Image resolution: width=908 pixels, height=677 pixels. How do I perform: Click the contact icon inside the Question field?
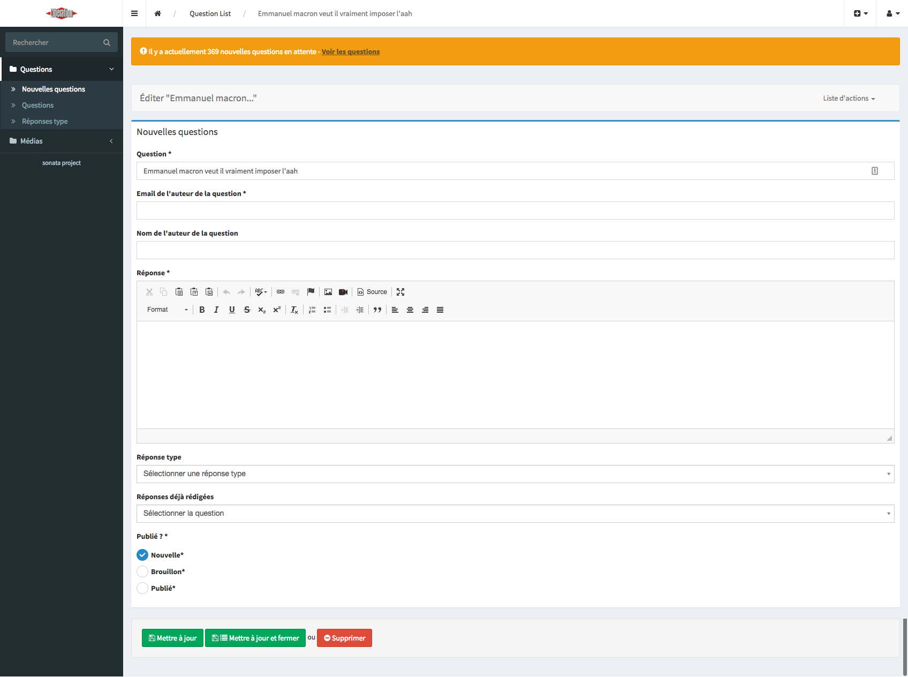[875, 171]
